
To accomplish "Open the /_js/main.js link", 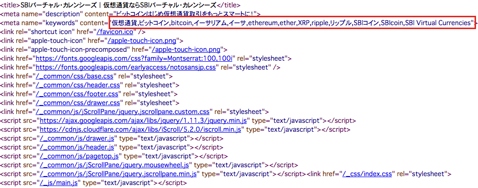I will pyautogui.click(x=59, y=183).
